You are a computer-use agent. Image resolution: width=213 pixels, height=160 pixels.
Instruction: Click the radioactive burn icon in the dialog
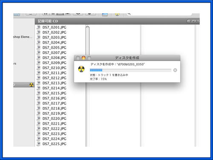pos(81,69)
